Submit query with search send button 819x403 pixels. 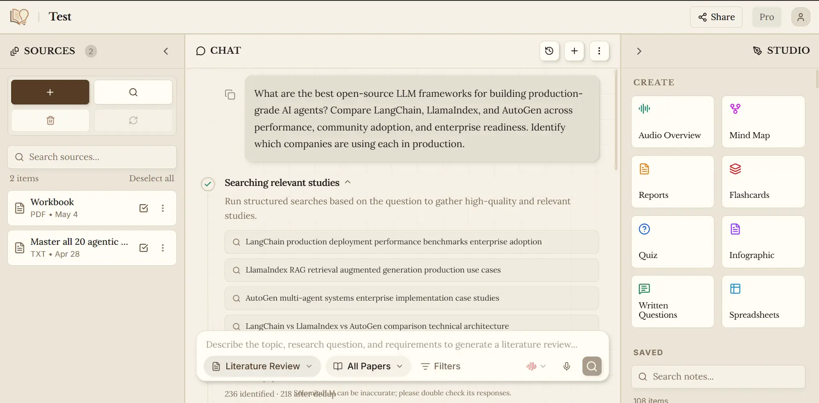[x=592, y=366]
